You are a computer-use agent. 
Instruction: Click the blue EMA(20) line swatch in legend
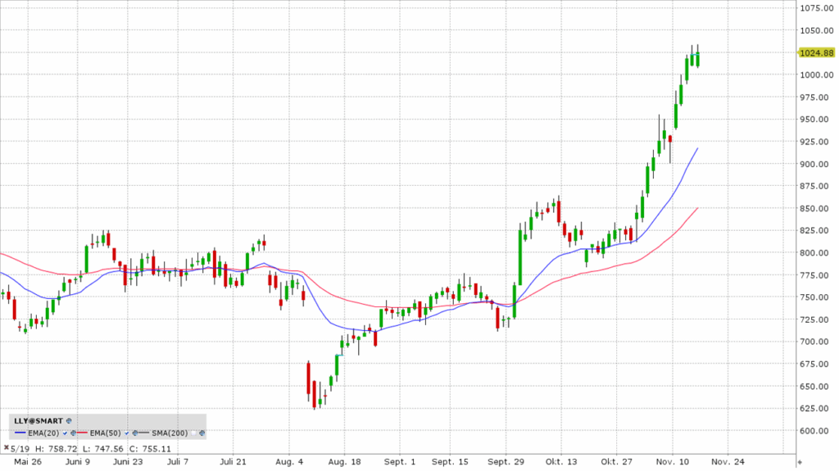[x=20, y=433]
